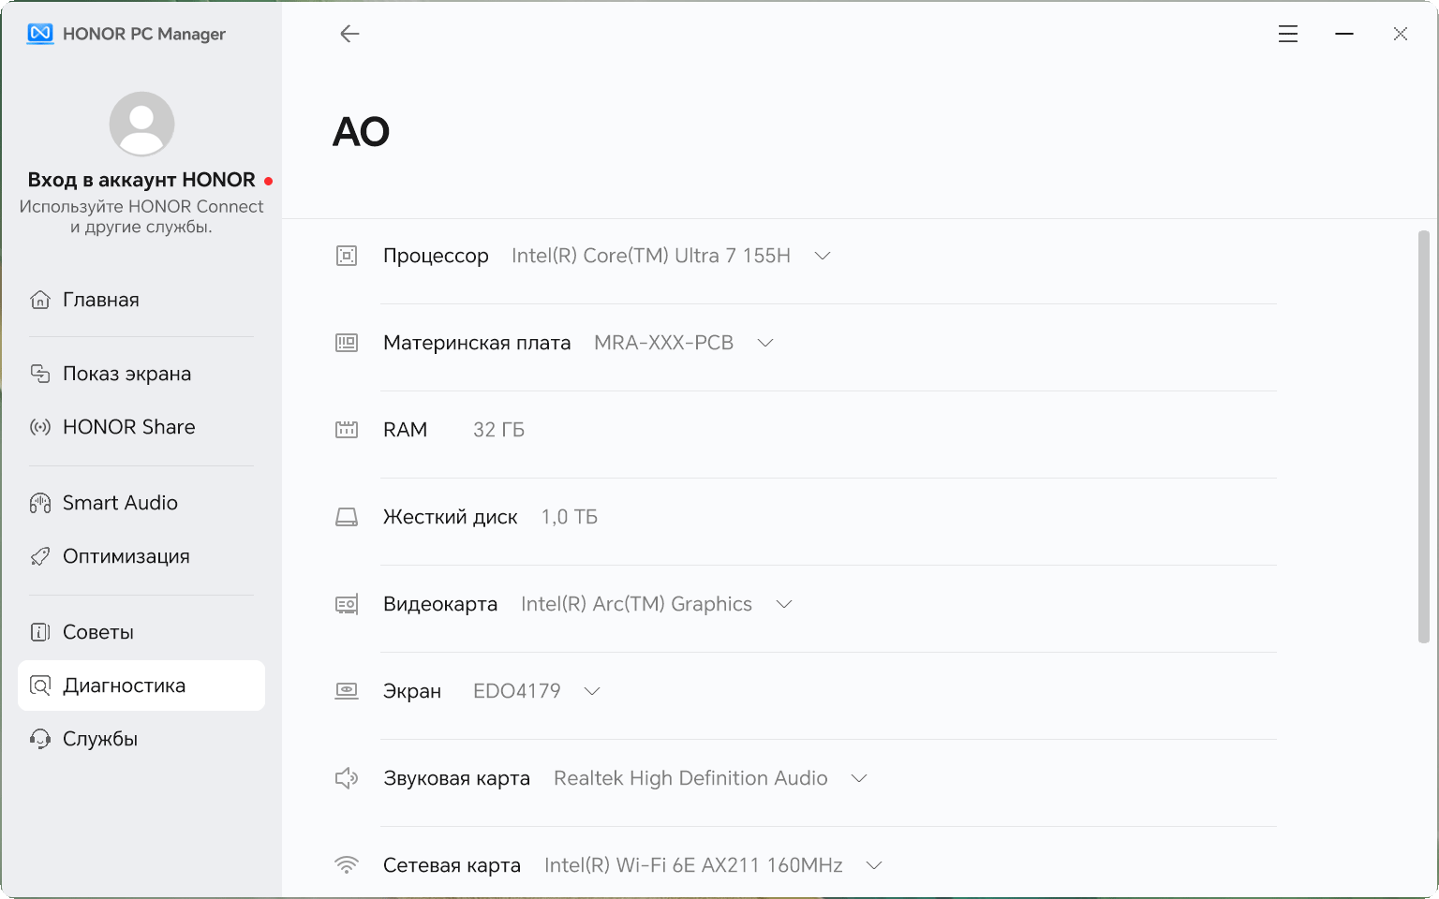Click the back arrow icon

(x=349, y=34)
